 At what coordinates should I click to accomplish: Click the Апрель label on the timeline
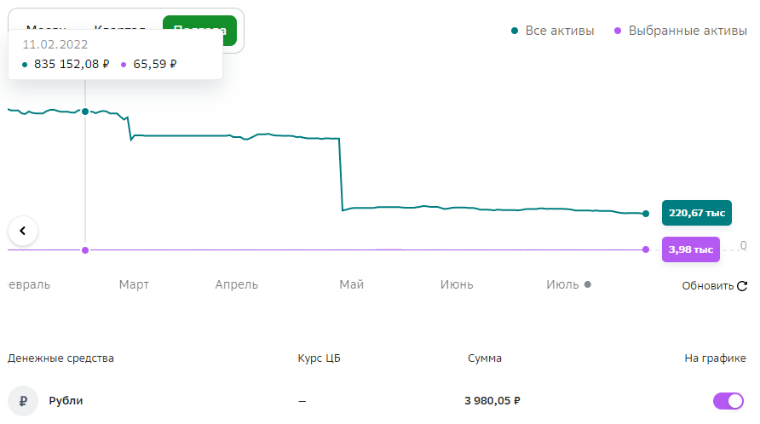coord(237,284)
